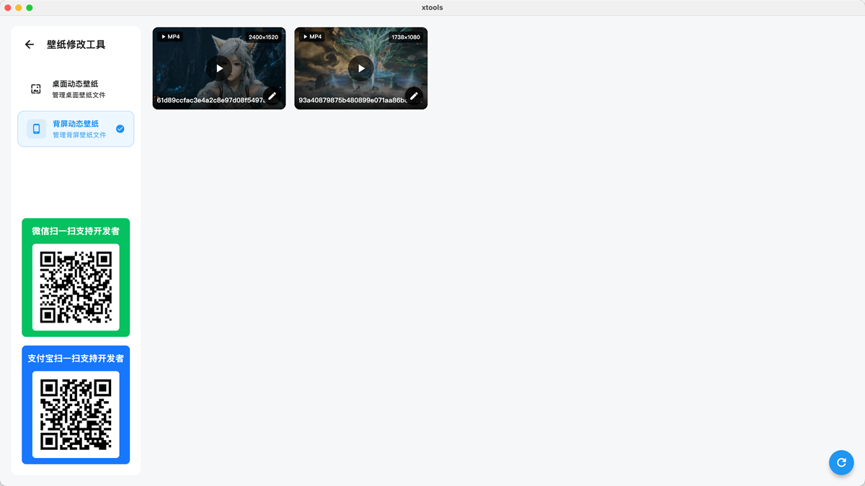
Task: Click the MP4 badge on second video
Action: (313, 37)
